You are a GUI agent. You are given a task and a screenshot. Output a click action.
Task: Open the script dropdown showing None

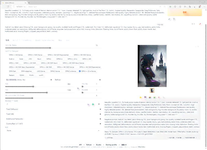(53, 131)
